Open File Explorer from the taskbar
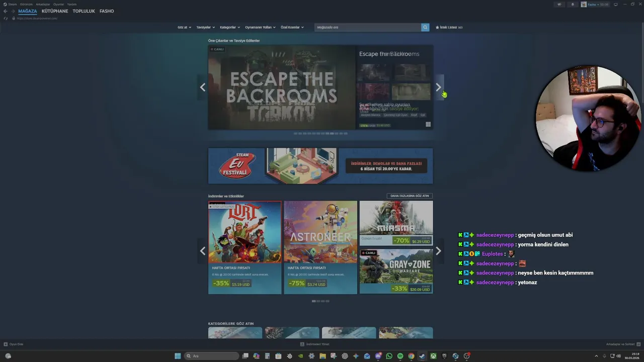 coord(323,356)
